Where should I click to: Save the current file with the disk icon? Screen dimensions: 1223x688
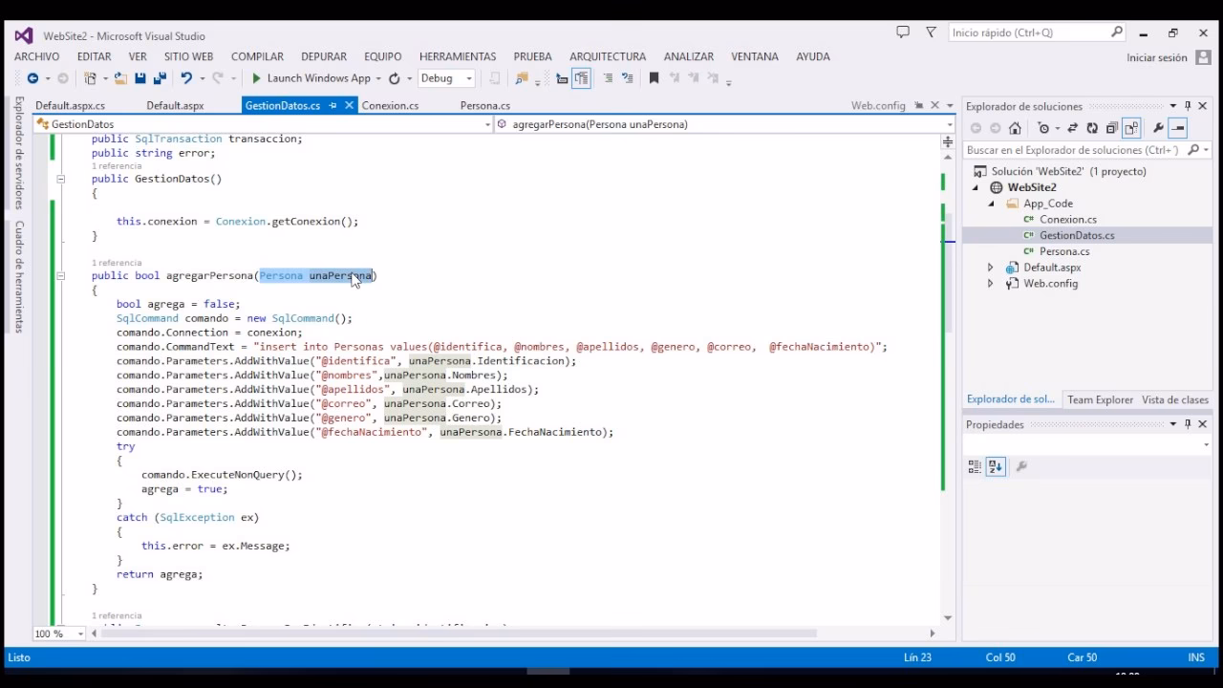coord(140,78)
